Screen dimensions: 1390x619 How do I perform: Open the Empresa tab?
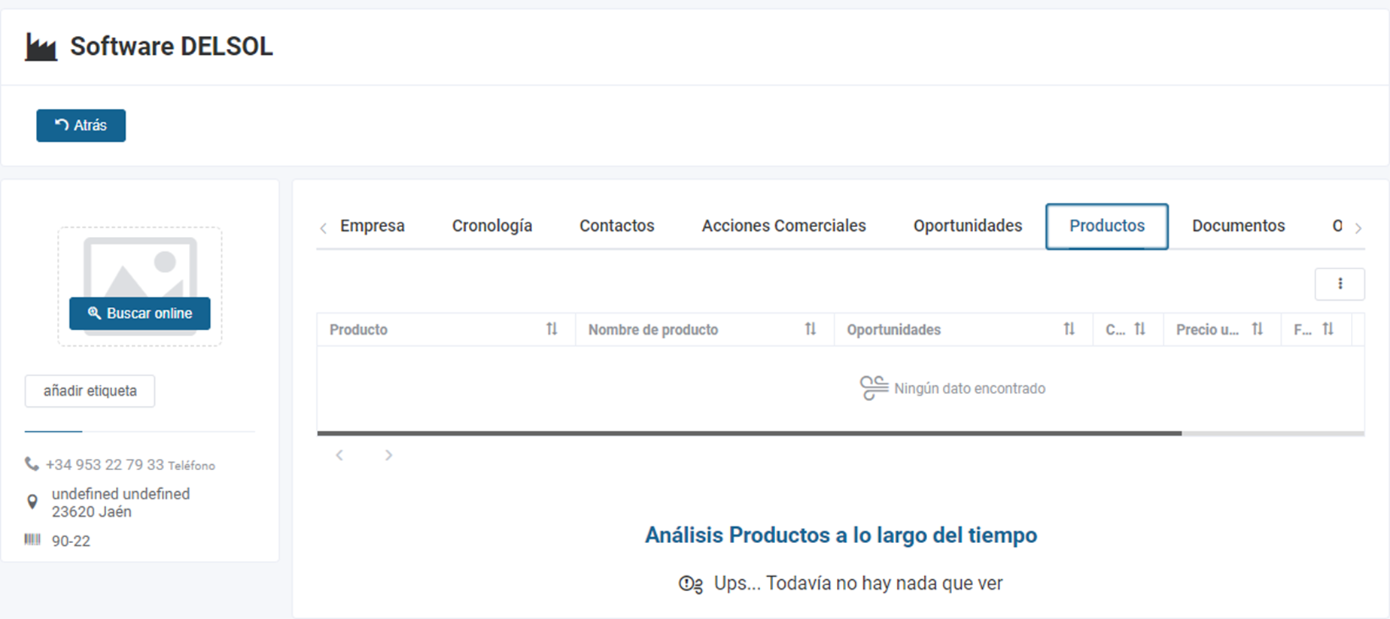pyautogui.click(x=373, y=226)
